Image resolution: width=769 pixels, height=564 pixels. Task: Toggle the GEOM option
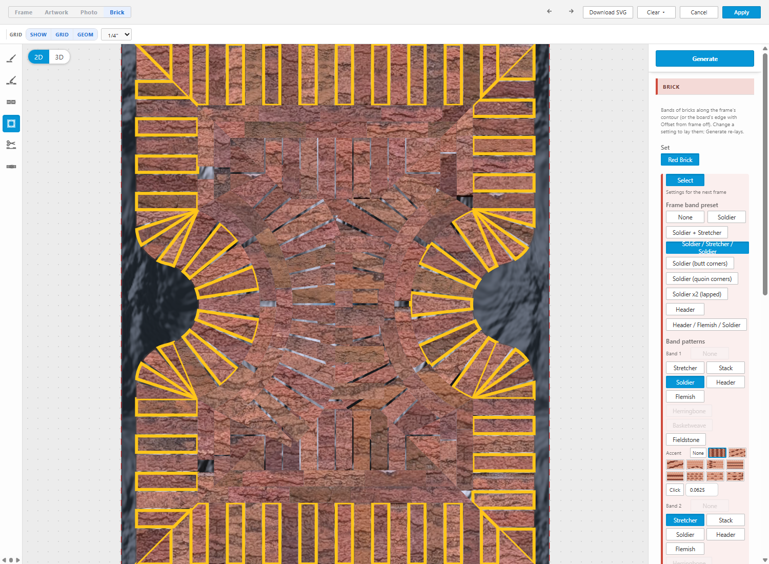coord(86,35)
